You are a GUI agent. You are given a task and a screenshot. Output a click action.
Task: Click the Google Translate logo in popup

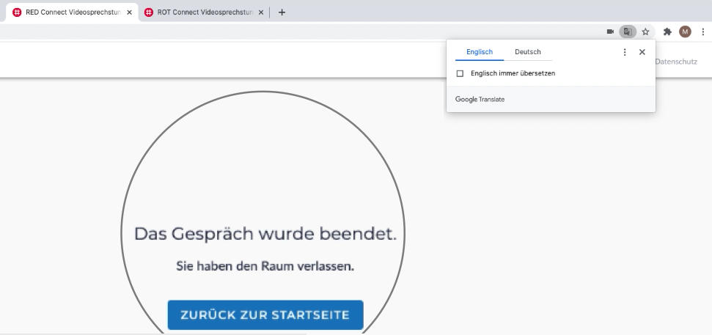(x=480, y=99)
